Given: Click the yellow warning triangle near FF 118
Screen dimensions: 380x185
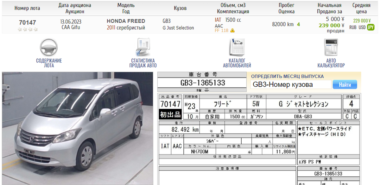Looking at the screenshot, I should (232, 31).
